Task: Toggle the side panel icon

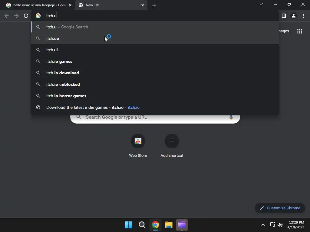Action: (x=284, y=16)
